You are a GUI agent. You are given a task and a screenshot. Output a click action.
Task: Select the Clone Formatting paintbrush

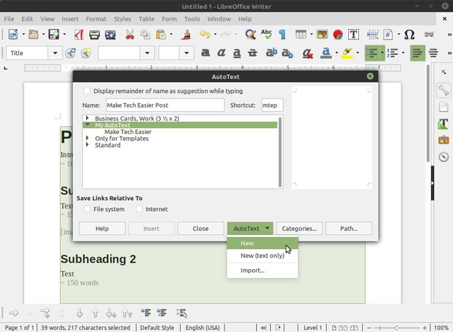(186, 34)
